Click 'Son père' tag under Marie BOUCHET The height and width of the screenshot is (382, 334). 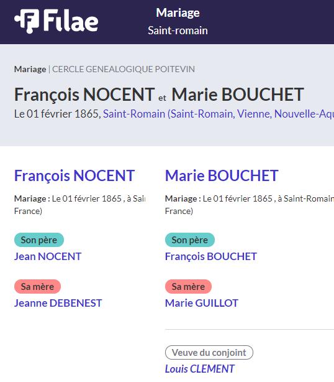click(190, 240)
